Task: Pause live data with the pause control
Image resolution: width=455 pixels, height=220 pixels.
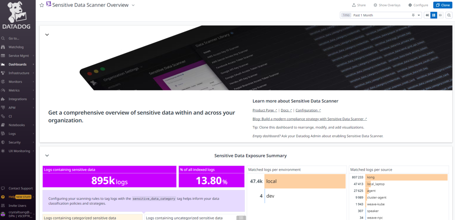Action: tap(434, 15)
